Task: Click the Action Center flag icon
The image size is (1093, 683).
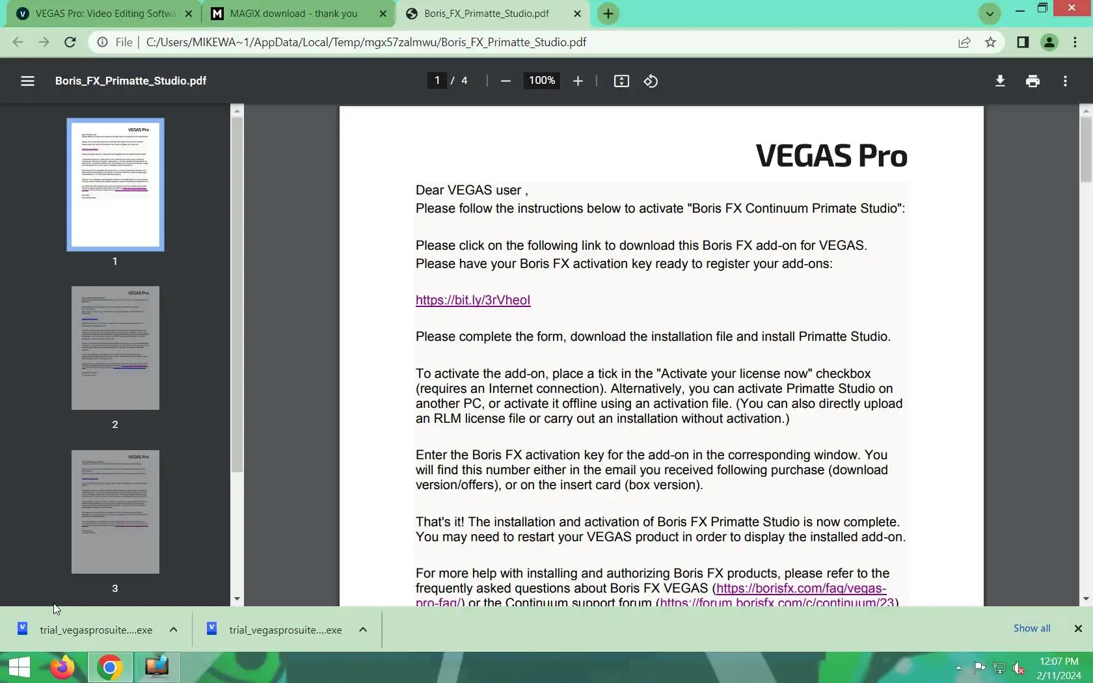Action: (x=978, y=668)
